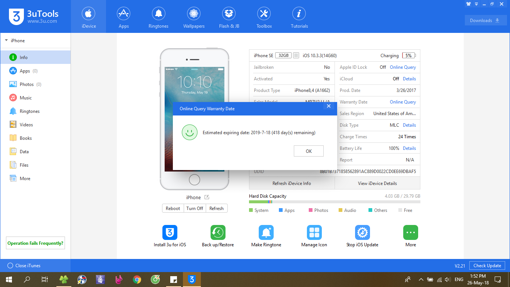
Task: Select Photos in the sidebar
Action: coord(27,84)
